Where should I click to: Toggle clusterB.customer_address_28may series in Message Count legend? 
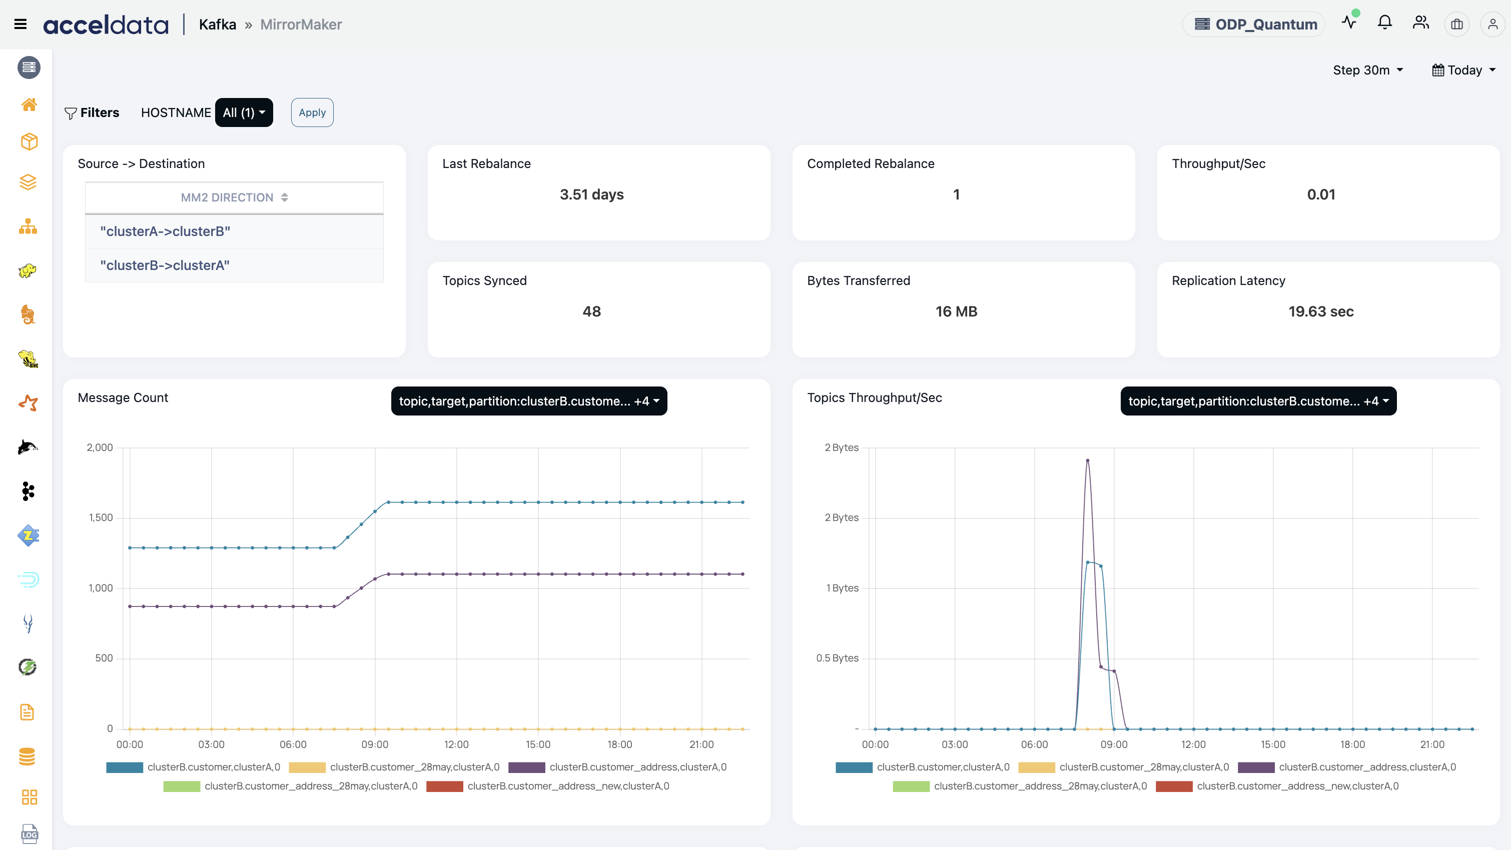click(x=290, y=786)
